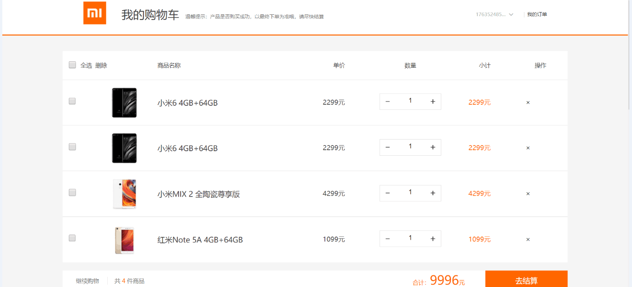Select checkbox for 小米MIX 2 全陶瓷尊享版
Screen dimensions: 632x287
point(72,192)
